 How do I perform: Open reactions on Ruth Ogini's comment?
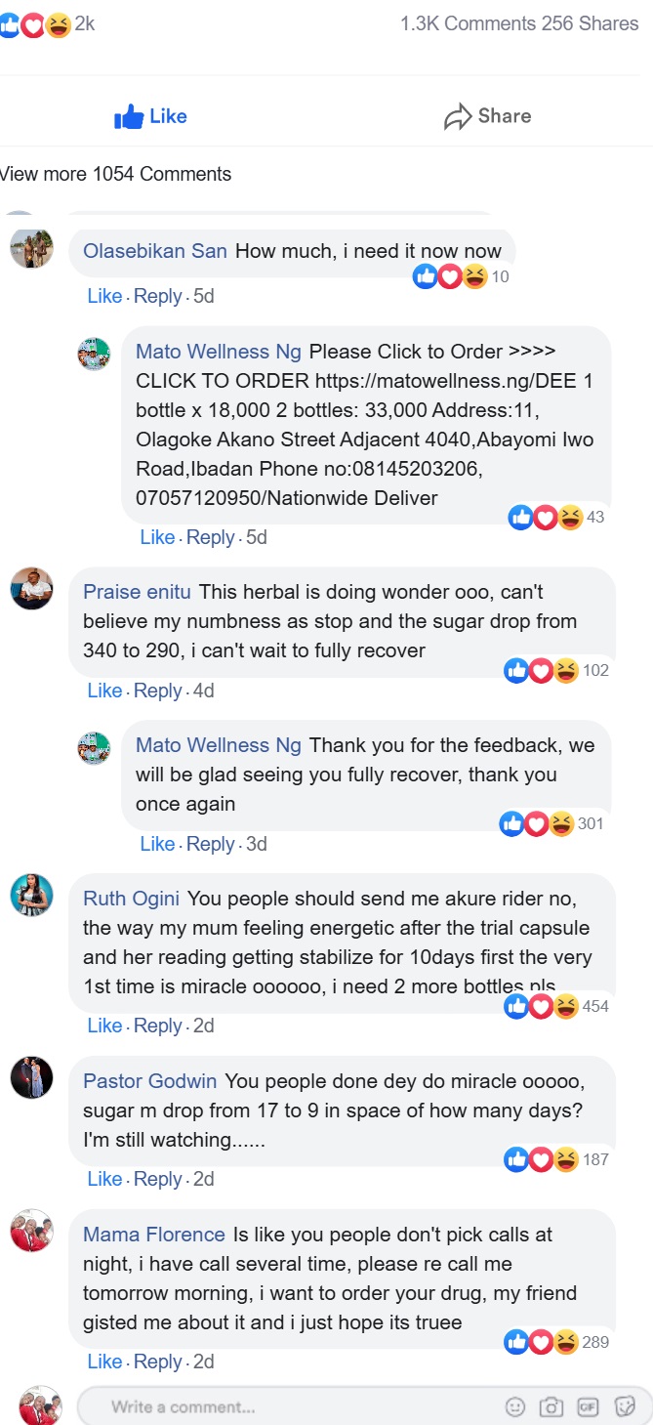[556, 1006]
